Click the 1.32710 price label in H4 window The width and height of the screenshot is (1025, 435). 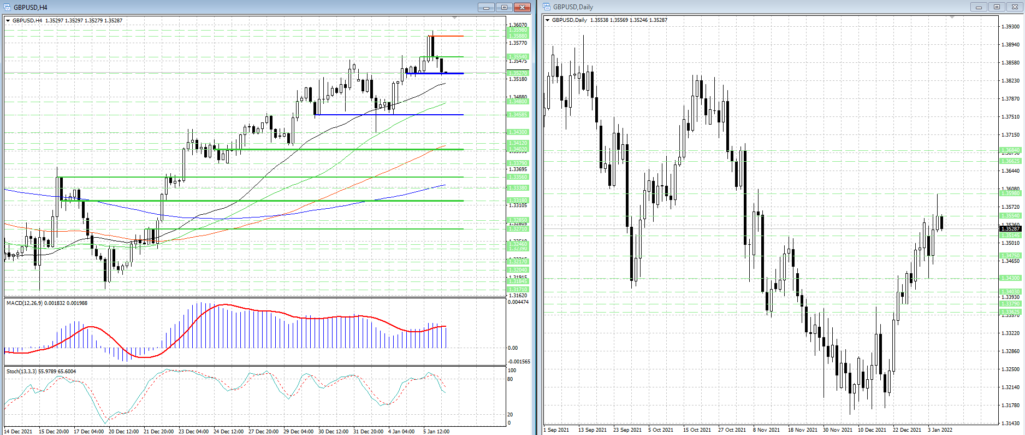pyautogui.click(x=518, y=229)
